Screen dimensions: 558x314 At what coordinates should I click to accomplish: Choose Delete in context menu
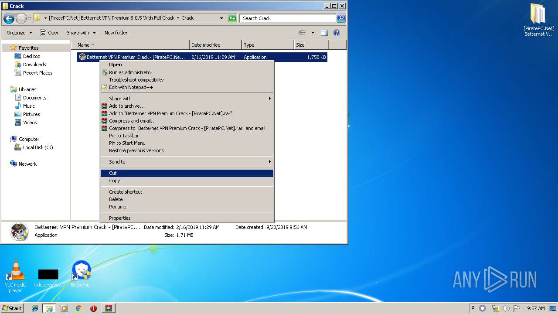coord(187,199)
